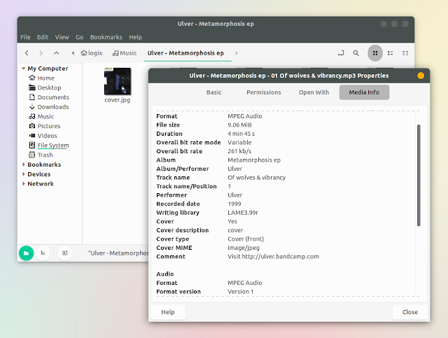This screenshot has width=448, height=338.
Task: Open Documents in the sidebar
Action: 49,97
